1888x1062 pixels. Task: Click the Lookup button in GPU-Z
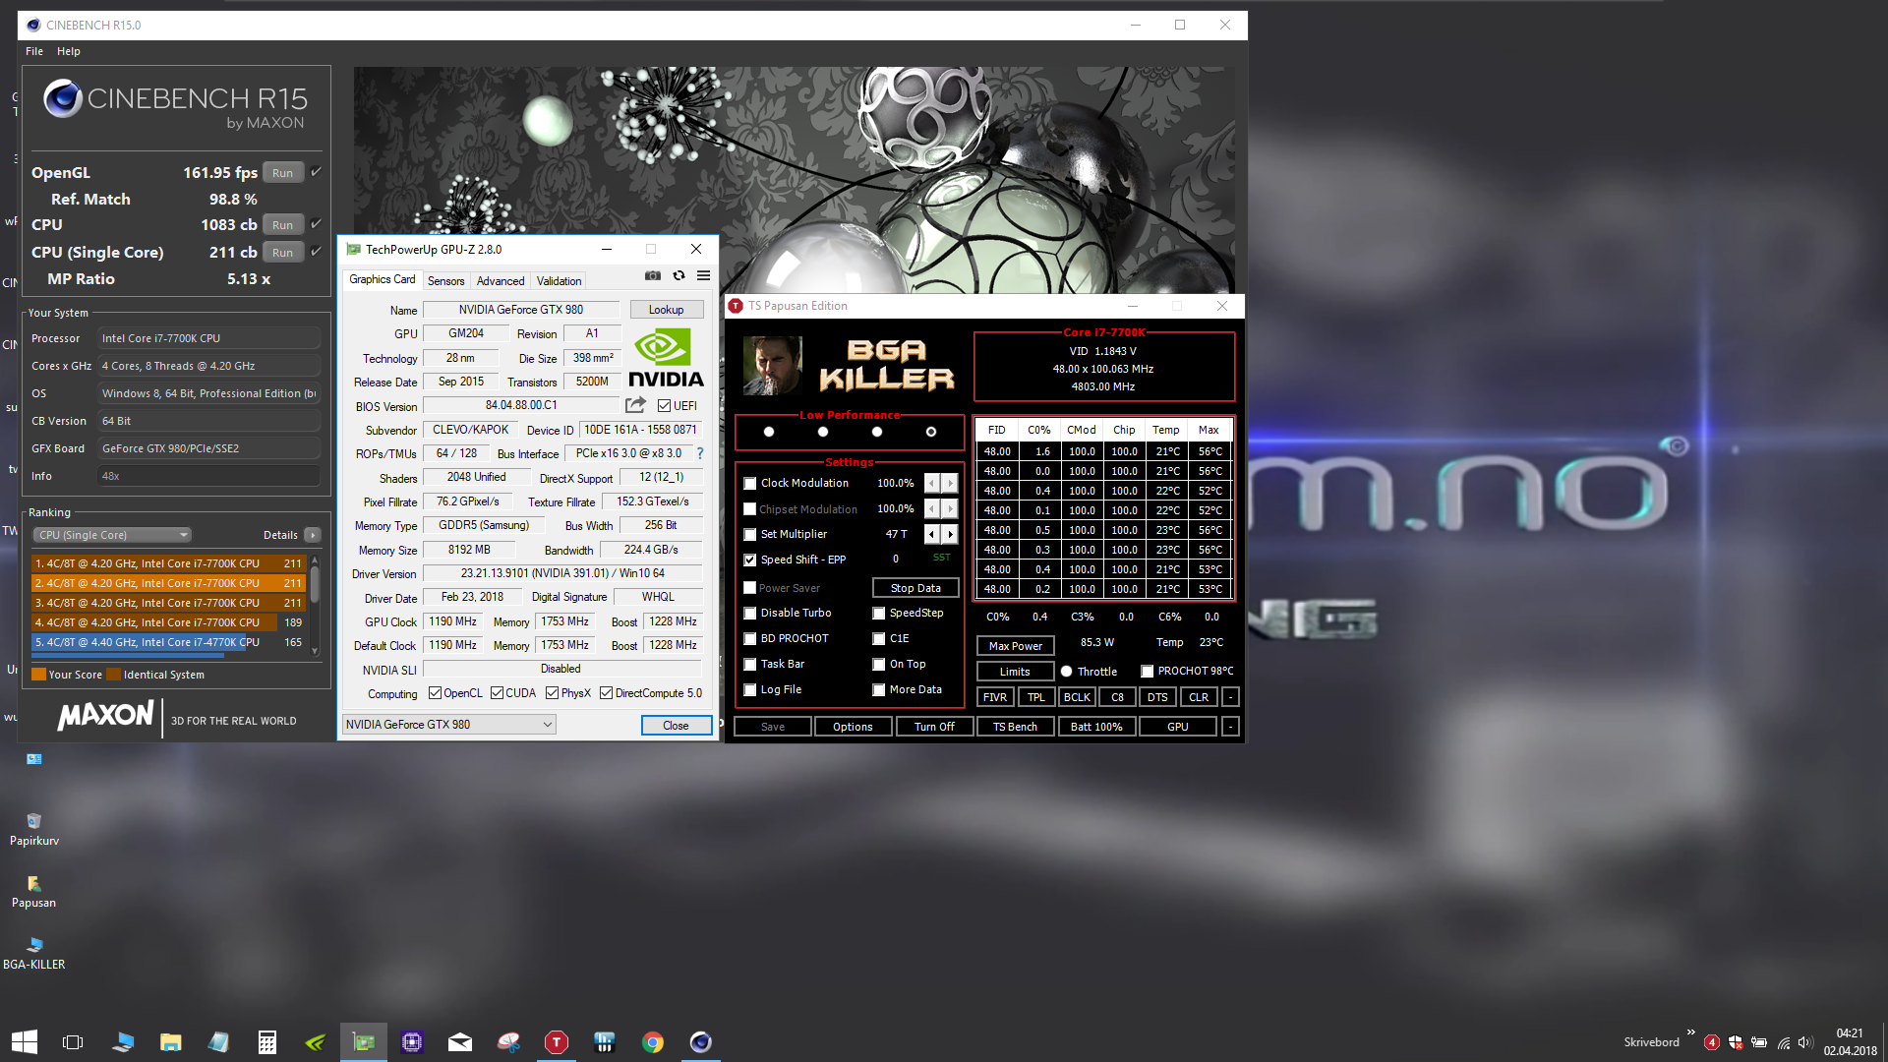tap(666, 310)
